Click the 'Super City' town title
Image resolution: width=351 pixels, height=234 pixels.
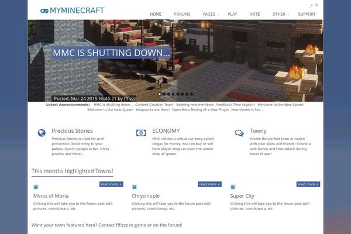242,196
